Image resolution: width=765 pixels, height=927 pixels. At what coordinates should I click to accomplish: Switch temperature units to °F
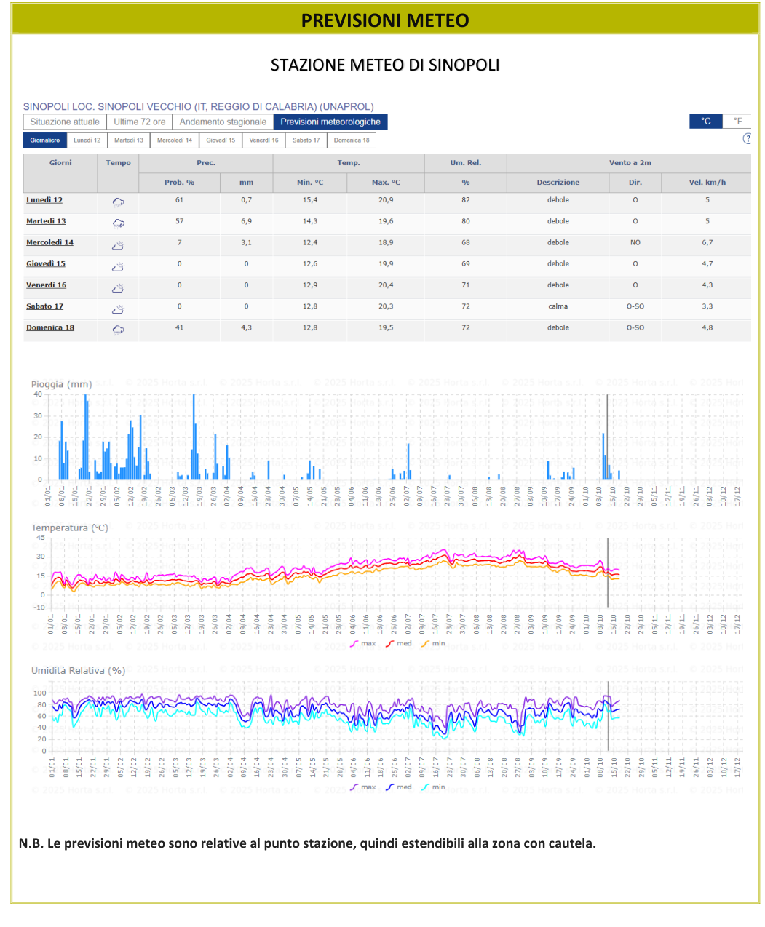click(x=737, y=122)
